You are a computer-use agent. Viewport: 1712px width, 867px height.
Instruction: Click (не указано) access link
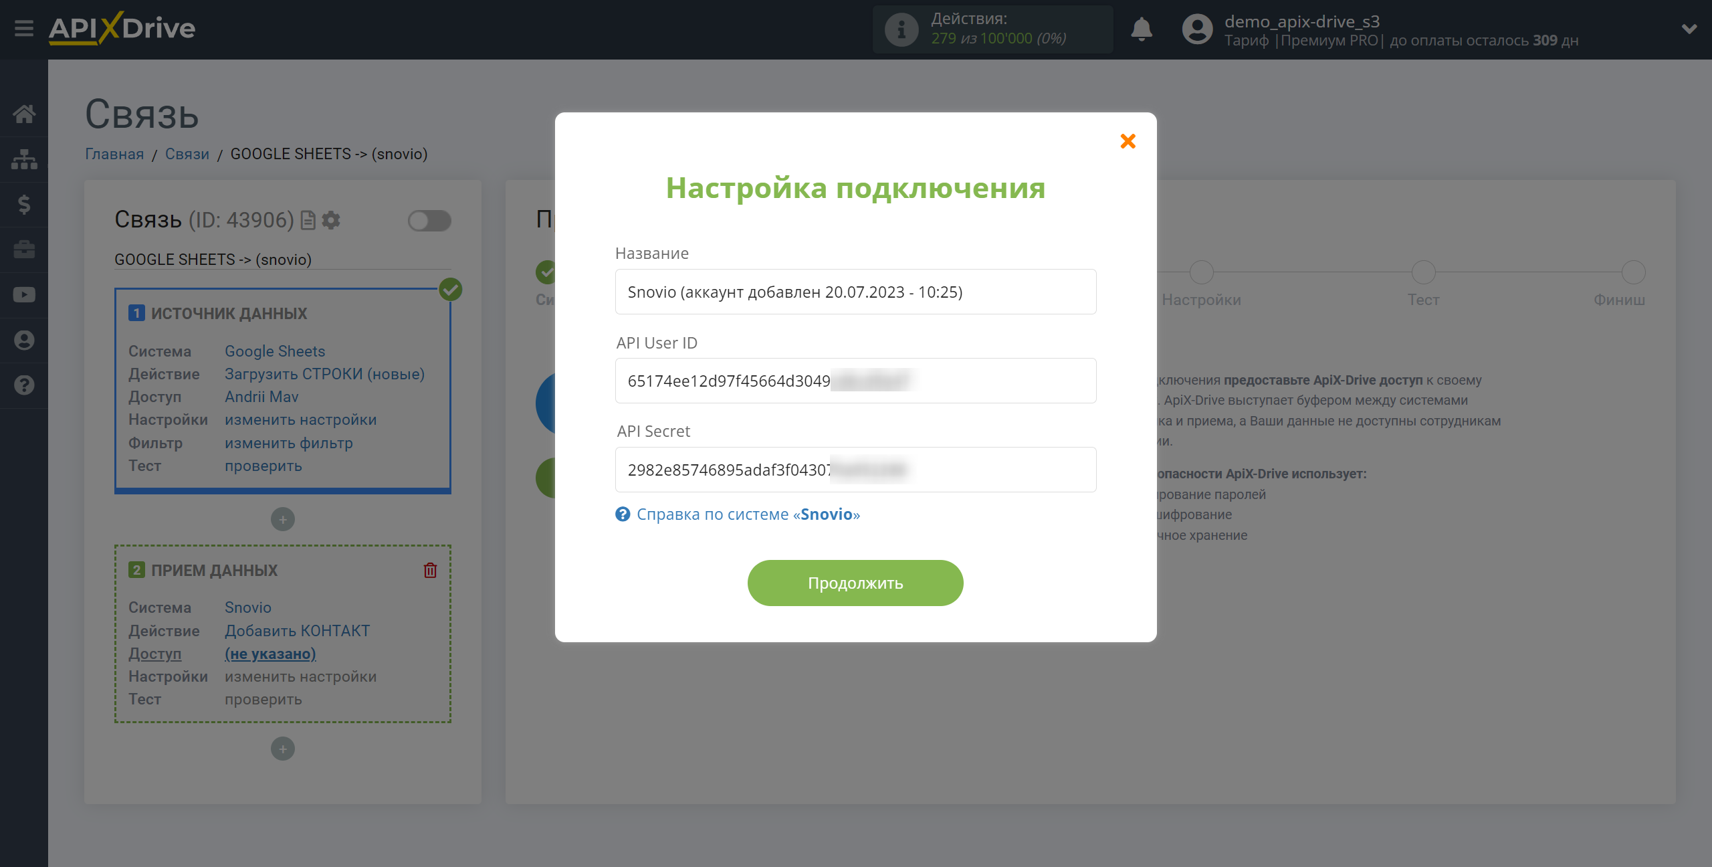[270, 654]
